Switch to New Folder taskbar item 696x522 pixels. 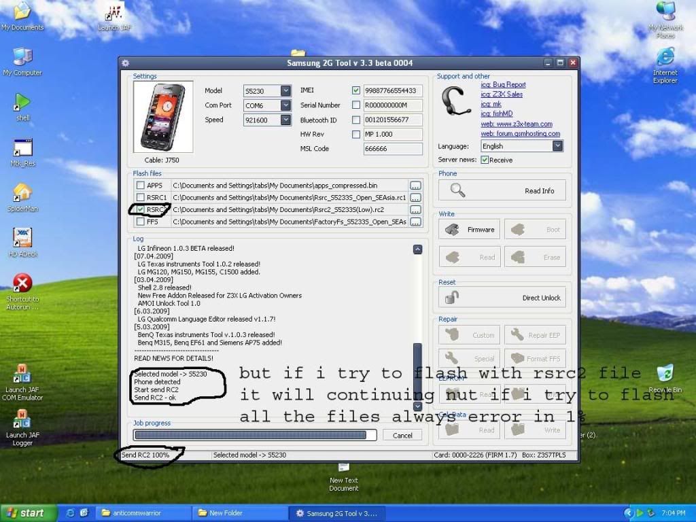click(239, 513)
